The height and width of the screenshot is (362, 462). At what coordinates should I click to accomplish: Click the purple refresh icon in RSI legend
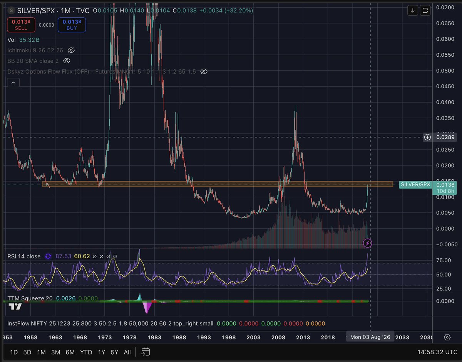tap(48, 256)
